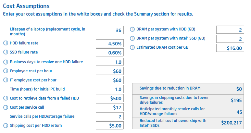Click info icon next to Employee cost per hour

click(6, 71)
